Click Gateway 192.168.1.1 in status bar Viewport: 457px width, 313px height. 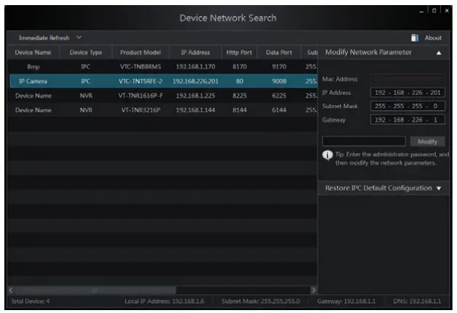coord(347,301)
